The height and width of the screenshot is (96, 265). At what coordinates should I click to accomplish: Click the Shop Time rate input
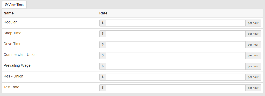176,34
